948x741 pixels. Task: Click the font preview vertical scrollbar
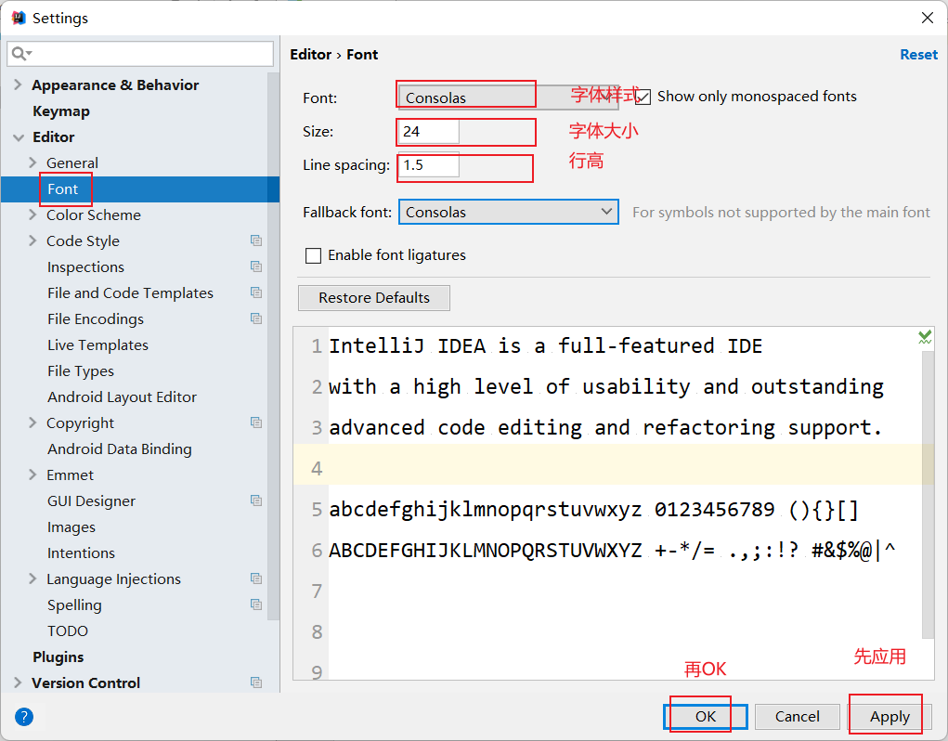929,494
